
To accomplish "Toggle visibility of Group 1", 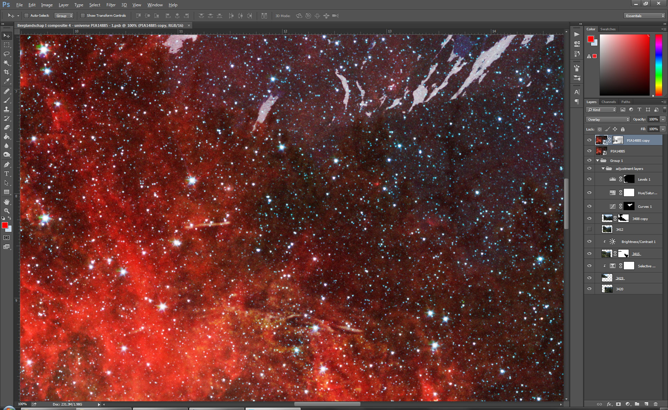I will click(x=589, y=160).
